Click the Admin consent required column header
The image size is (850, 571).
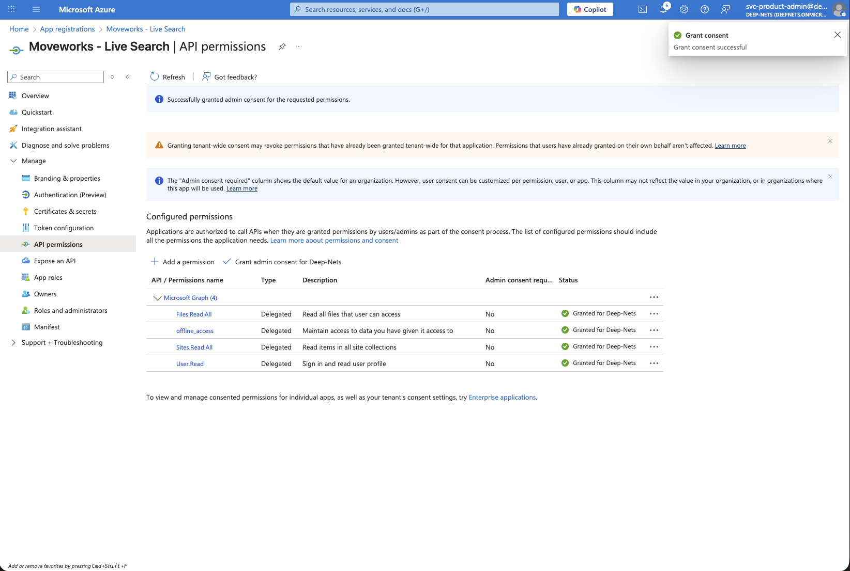coord(519,280)
